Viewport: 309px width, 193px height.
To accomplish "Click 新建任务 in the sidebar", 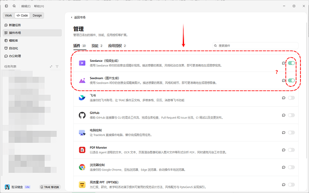I will (x=32, y=25).
